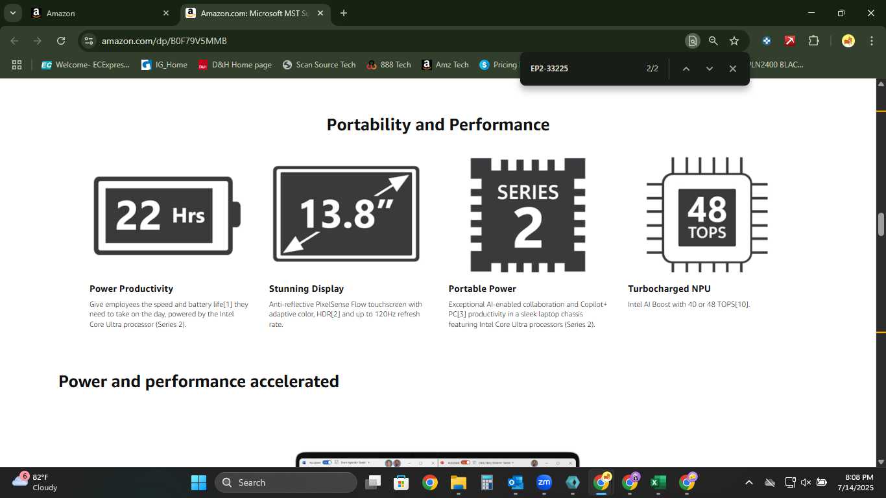Open the Extensions puzzle menu
Screen dimensions: 886x498
813,41
